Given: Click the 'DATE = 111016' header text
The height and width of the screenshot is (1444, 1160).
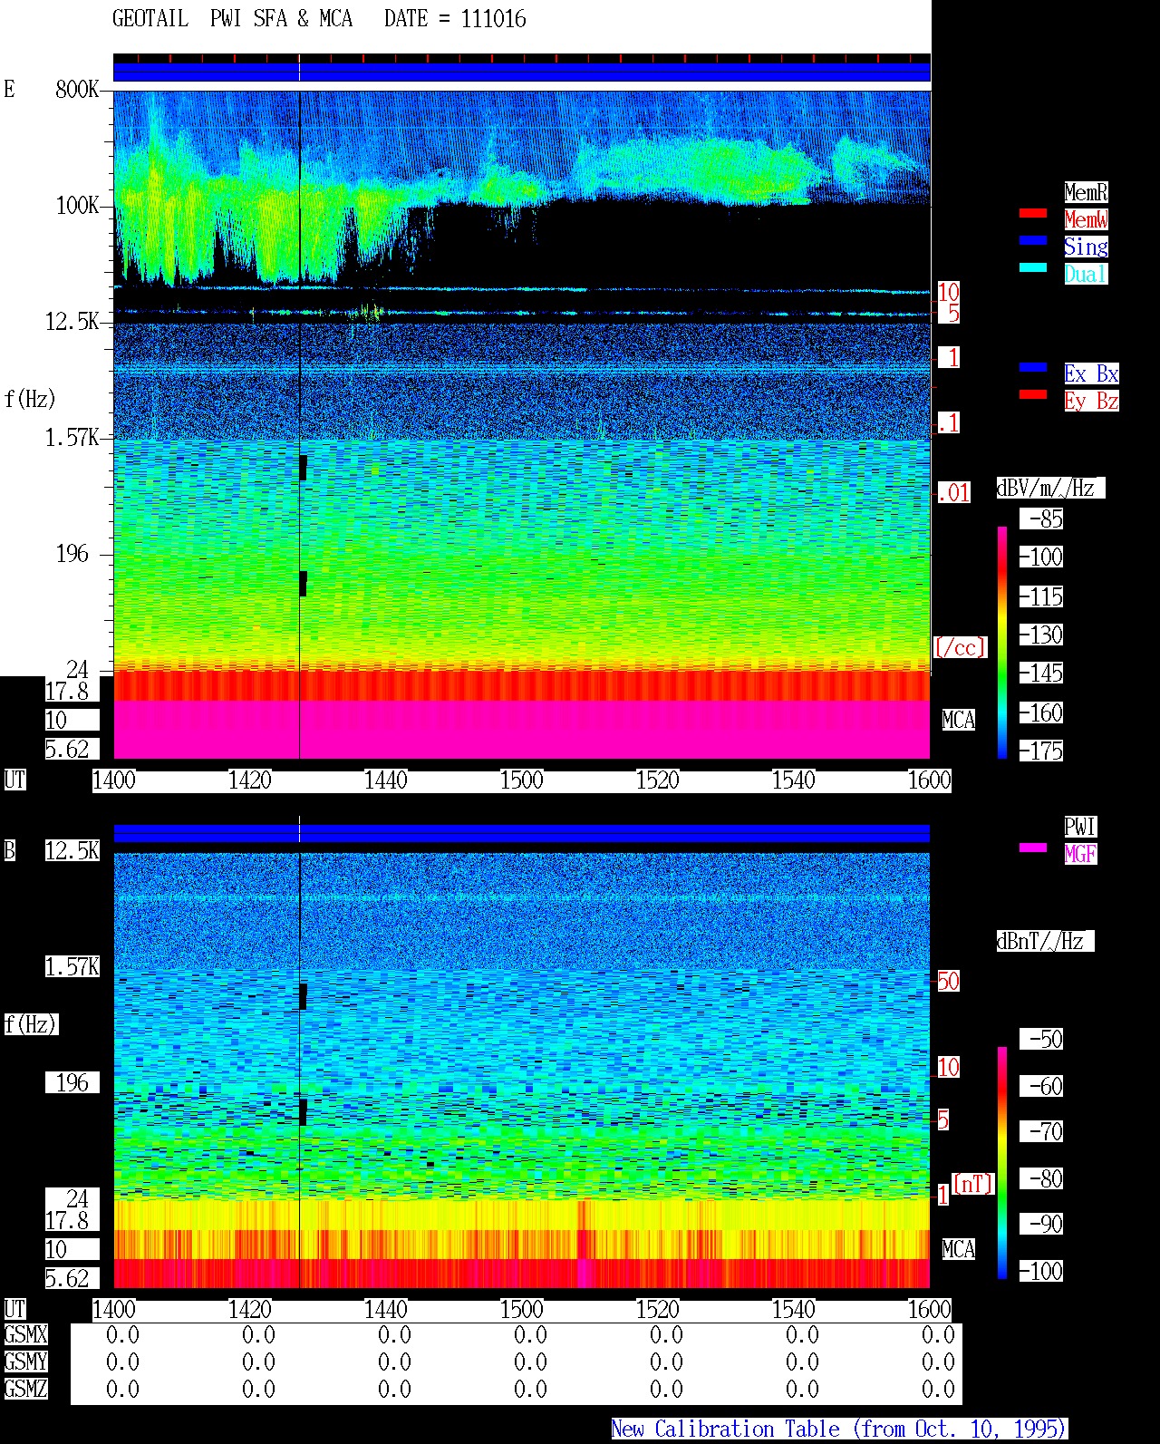Looking at the screenshot, I should pos(455,19).
